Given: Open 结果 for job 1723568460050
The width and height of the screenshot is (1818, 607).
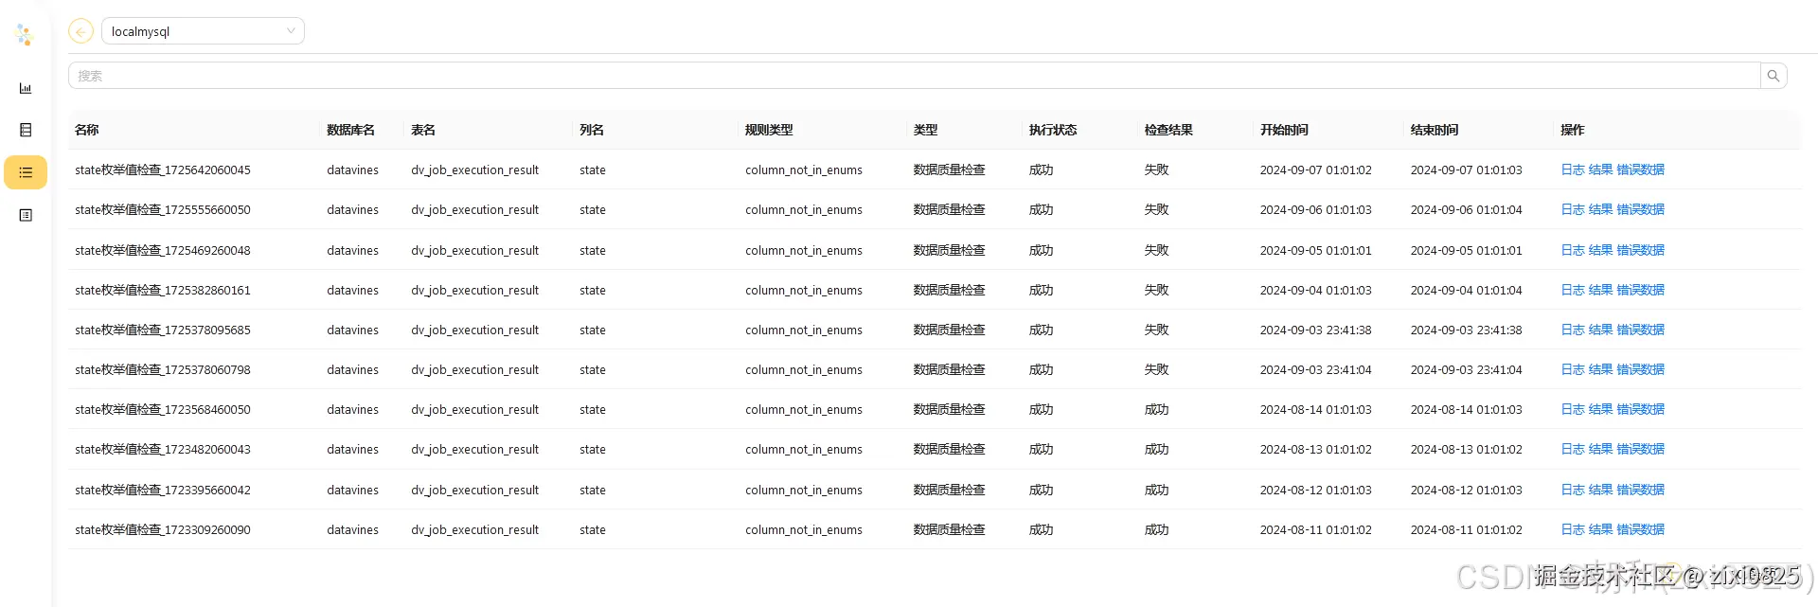Looking at the screenshot, I should (x=1600, y=409).
